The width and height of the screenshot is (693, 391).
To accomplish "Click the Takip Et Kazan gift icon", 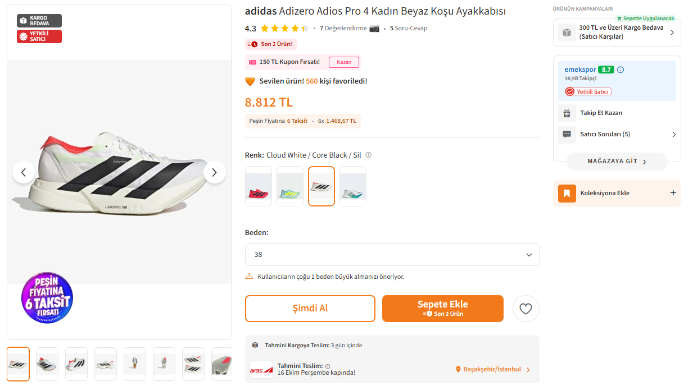I will [x=567, y=113].
